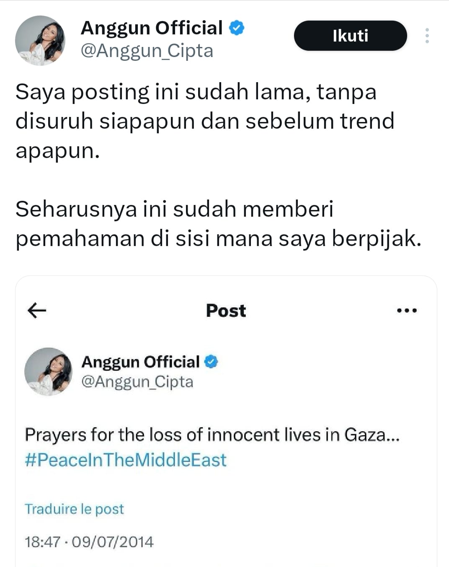The width and height of the screenshot is (449, 567).
Task: Click the @Anggun_Cipta handle in quoted post
Action: pyautogui.click(x=137, y=382)
